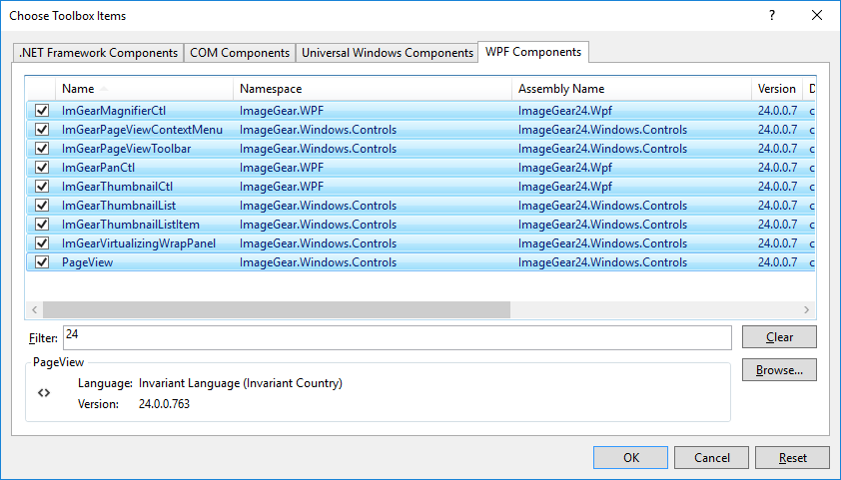
Task: Click the horizontal scrollbar right arrow
Action: [806, 309]
